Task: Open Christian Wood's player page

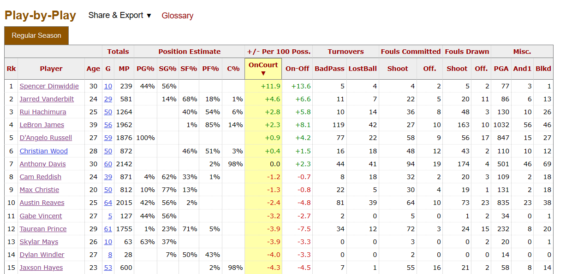Action: (43, 151)
